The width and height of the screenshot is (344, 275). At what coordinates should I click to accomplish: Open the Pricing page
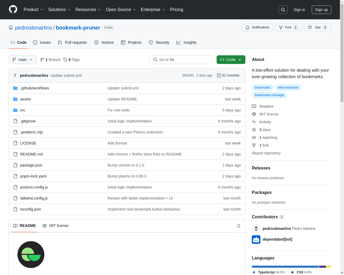point(177,10)
